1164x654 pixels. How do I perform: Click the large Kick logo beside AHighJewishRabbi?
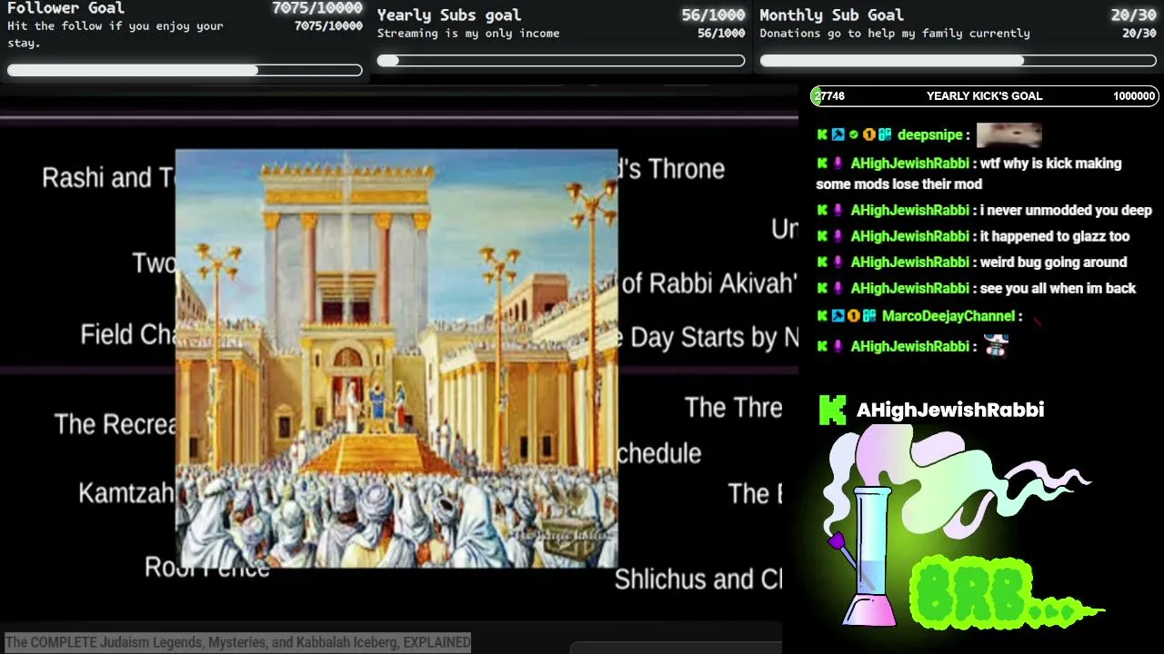832,410
